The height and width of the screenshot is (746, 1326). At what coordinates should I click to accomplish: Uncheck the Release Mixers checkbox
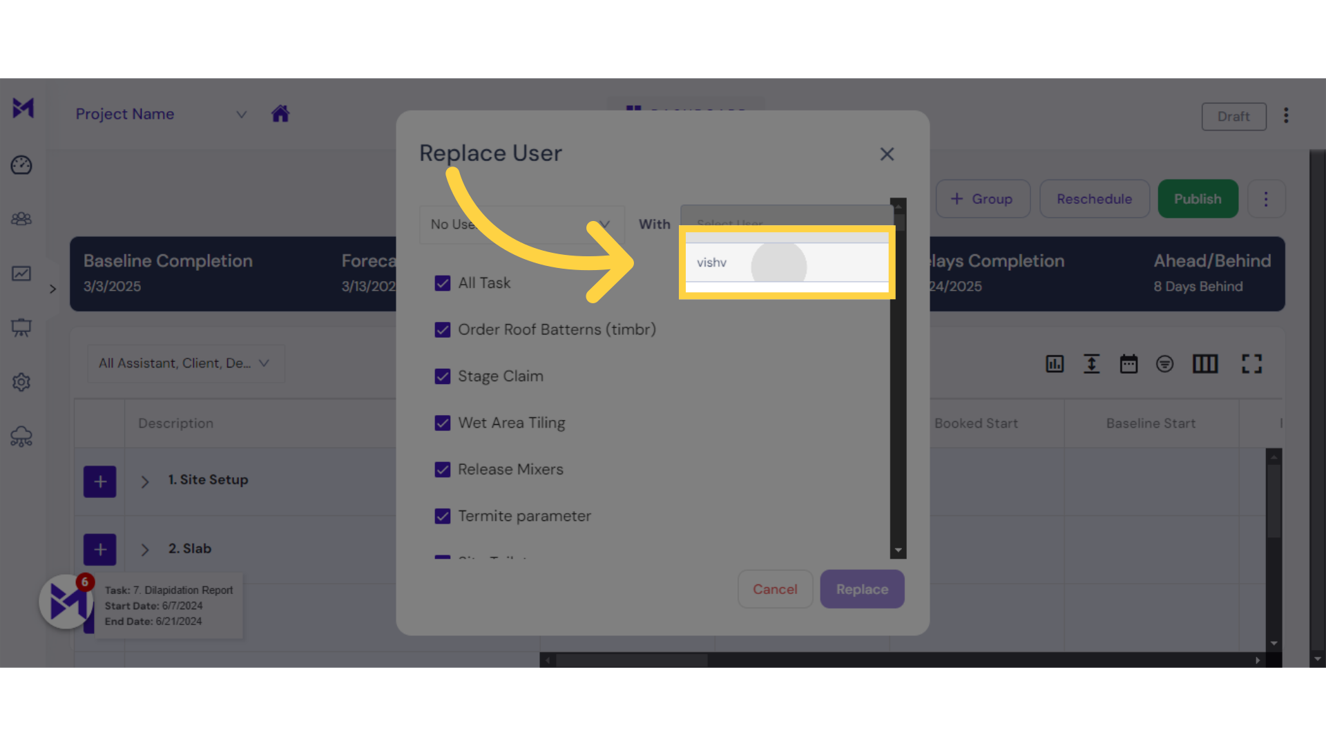click(443, 470)
